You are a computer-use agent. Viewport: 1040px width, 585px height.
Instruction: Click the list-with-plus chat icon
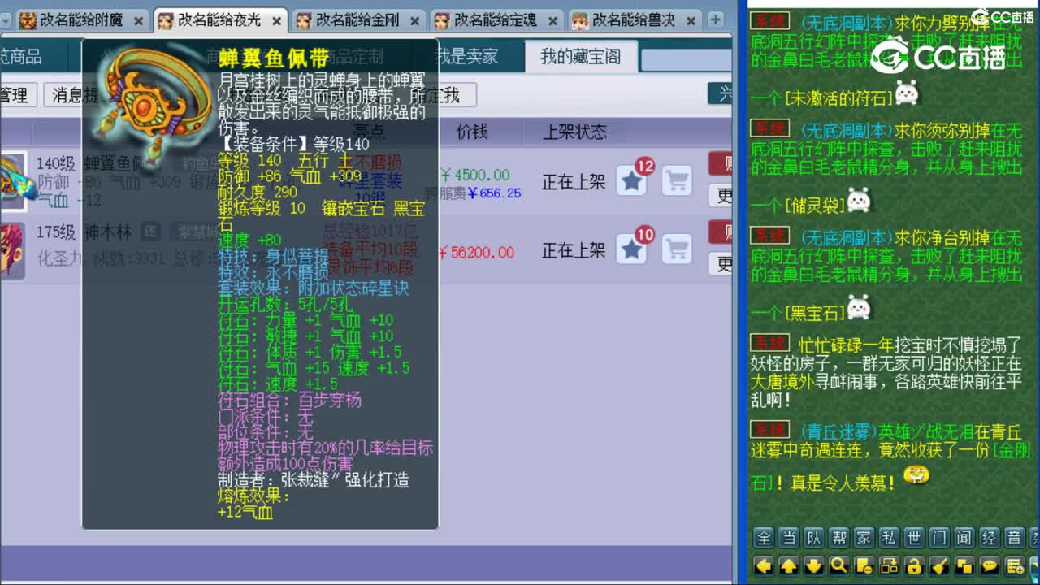(x=1014, y=565)
